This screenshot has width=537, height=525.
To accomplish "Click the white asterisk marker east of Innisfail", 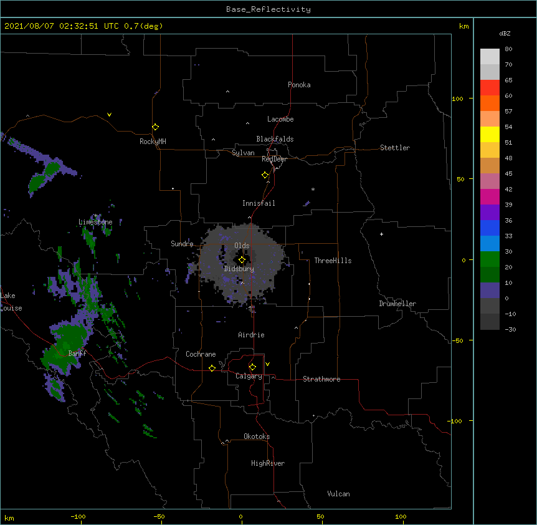I will (313, 189).
